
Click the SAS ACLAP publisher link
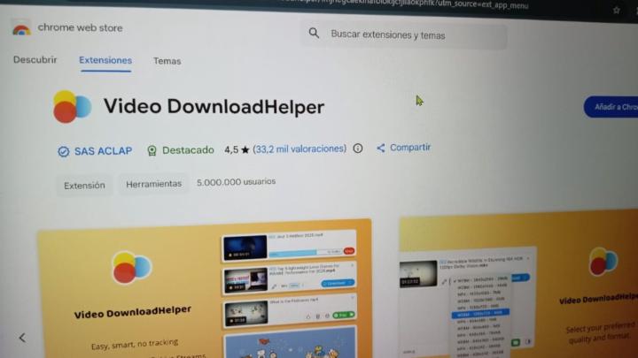click(103, 151)
